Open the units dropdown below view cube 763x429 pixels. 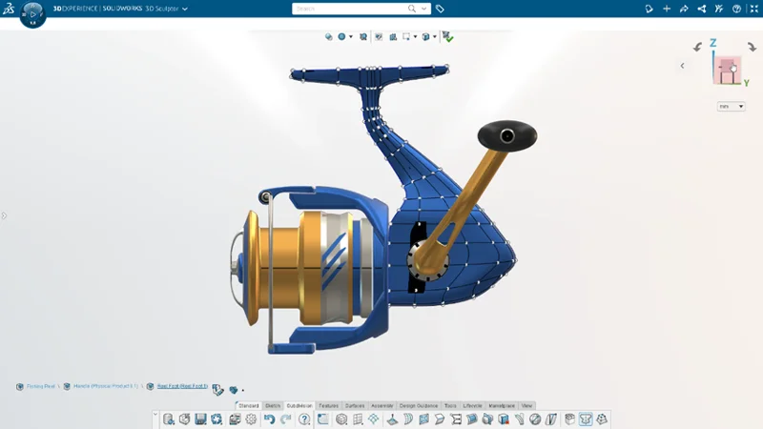coord(732,107)
